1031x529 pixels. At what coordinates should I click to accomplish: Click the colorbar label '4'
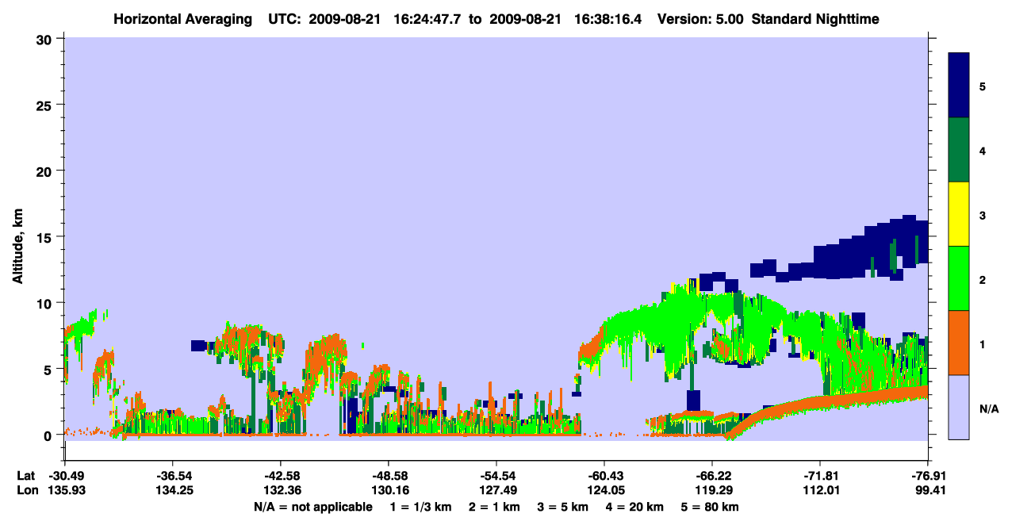983,150
